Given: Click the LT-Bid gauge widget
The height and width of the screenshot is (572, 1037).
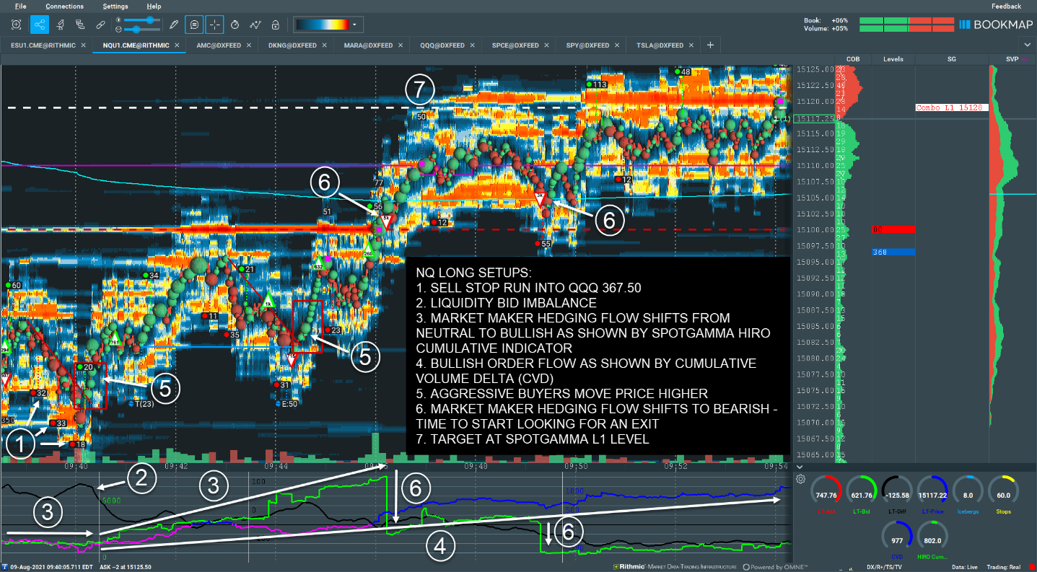Looking at the screenshot, I should (x=862, y=496).
